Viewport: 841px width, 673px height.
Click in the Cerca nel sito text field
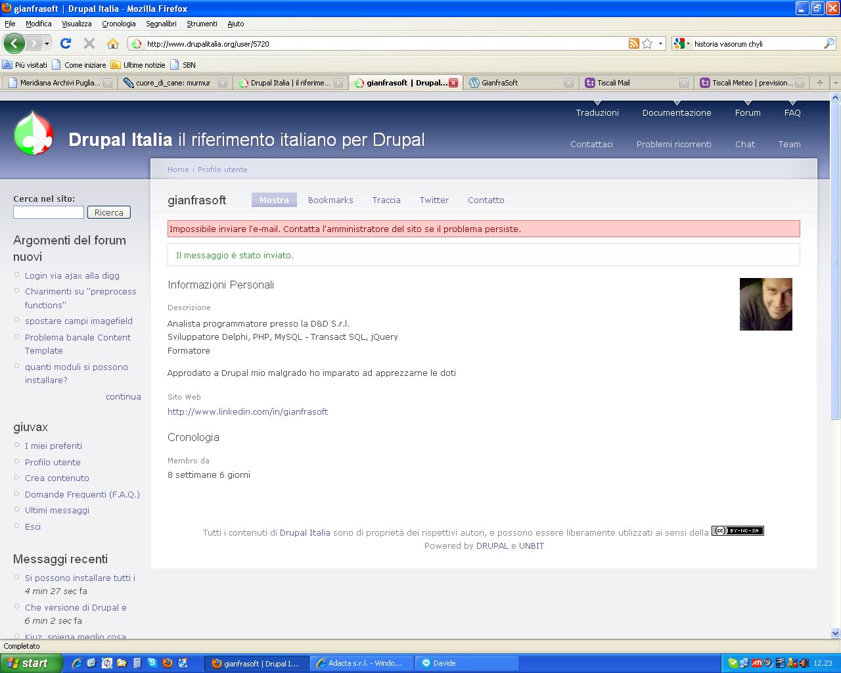[x=49, y=212]
